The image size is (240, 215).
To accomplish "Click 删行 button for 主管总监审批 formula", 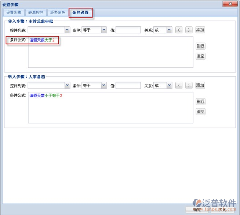I will (x=200, y=46).
